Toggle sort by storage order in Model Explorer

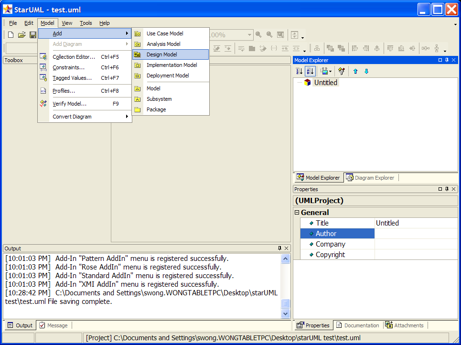[x=299, y=71]
